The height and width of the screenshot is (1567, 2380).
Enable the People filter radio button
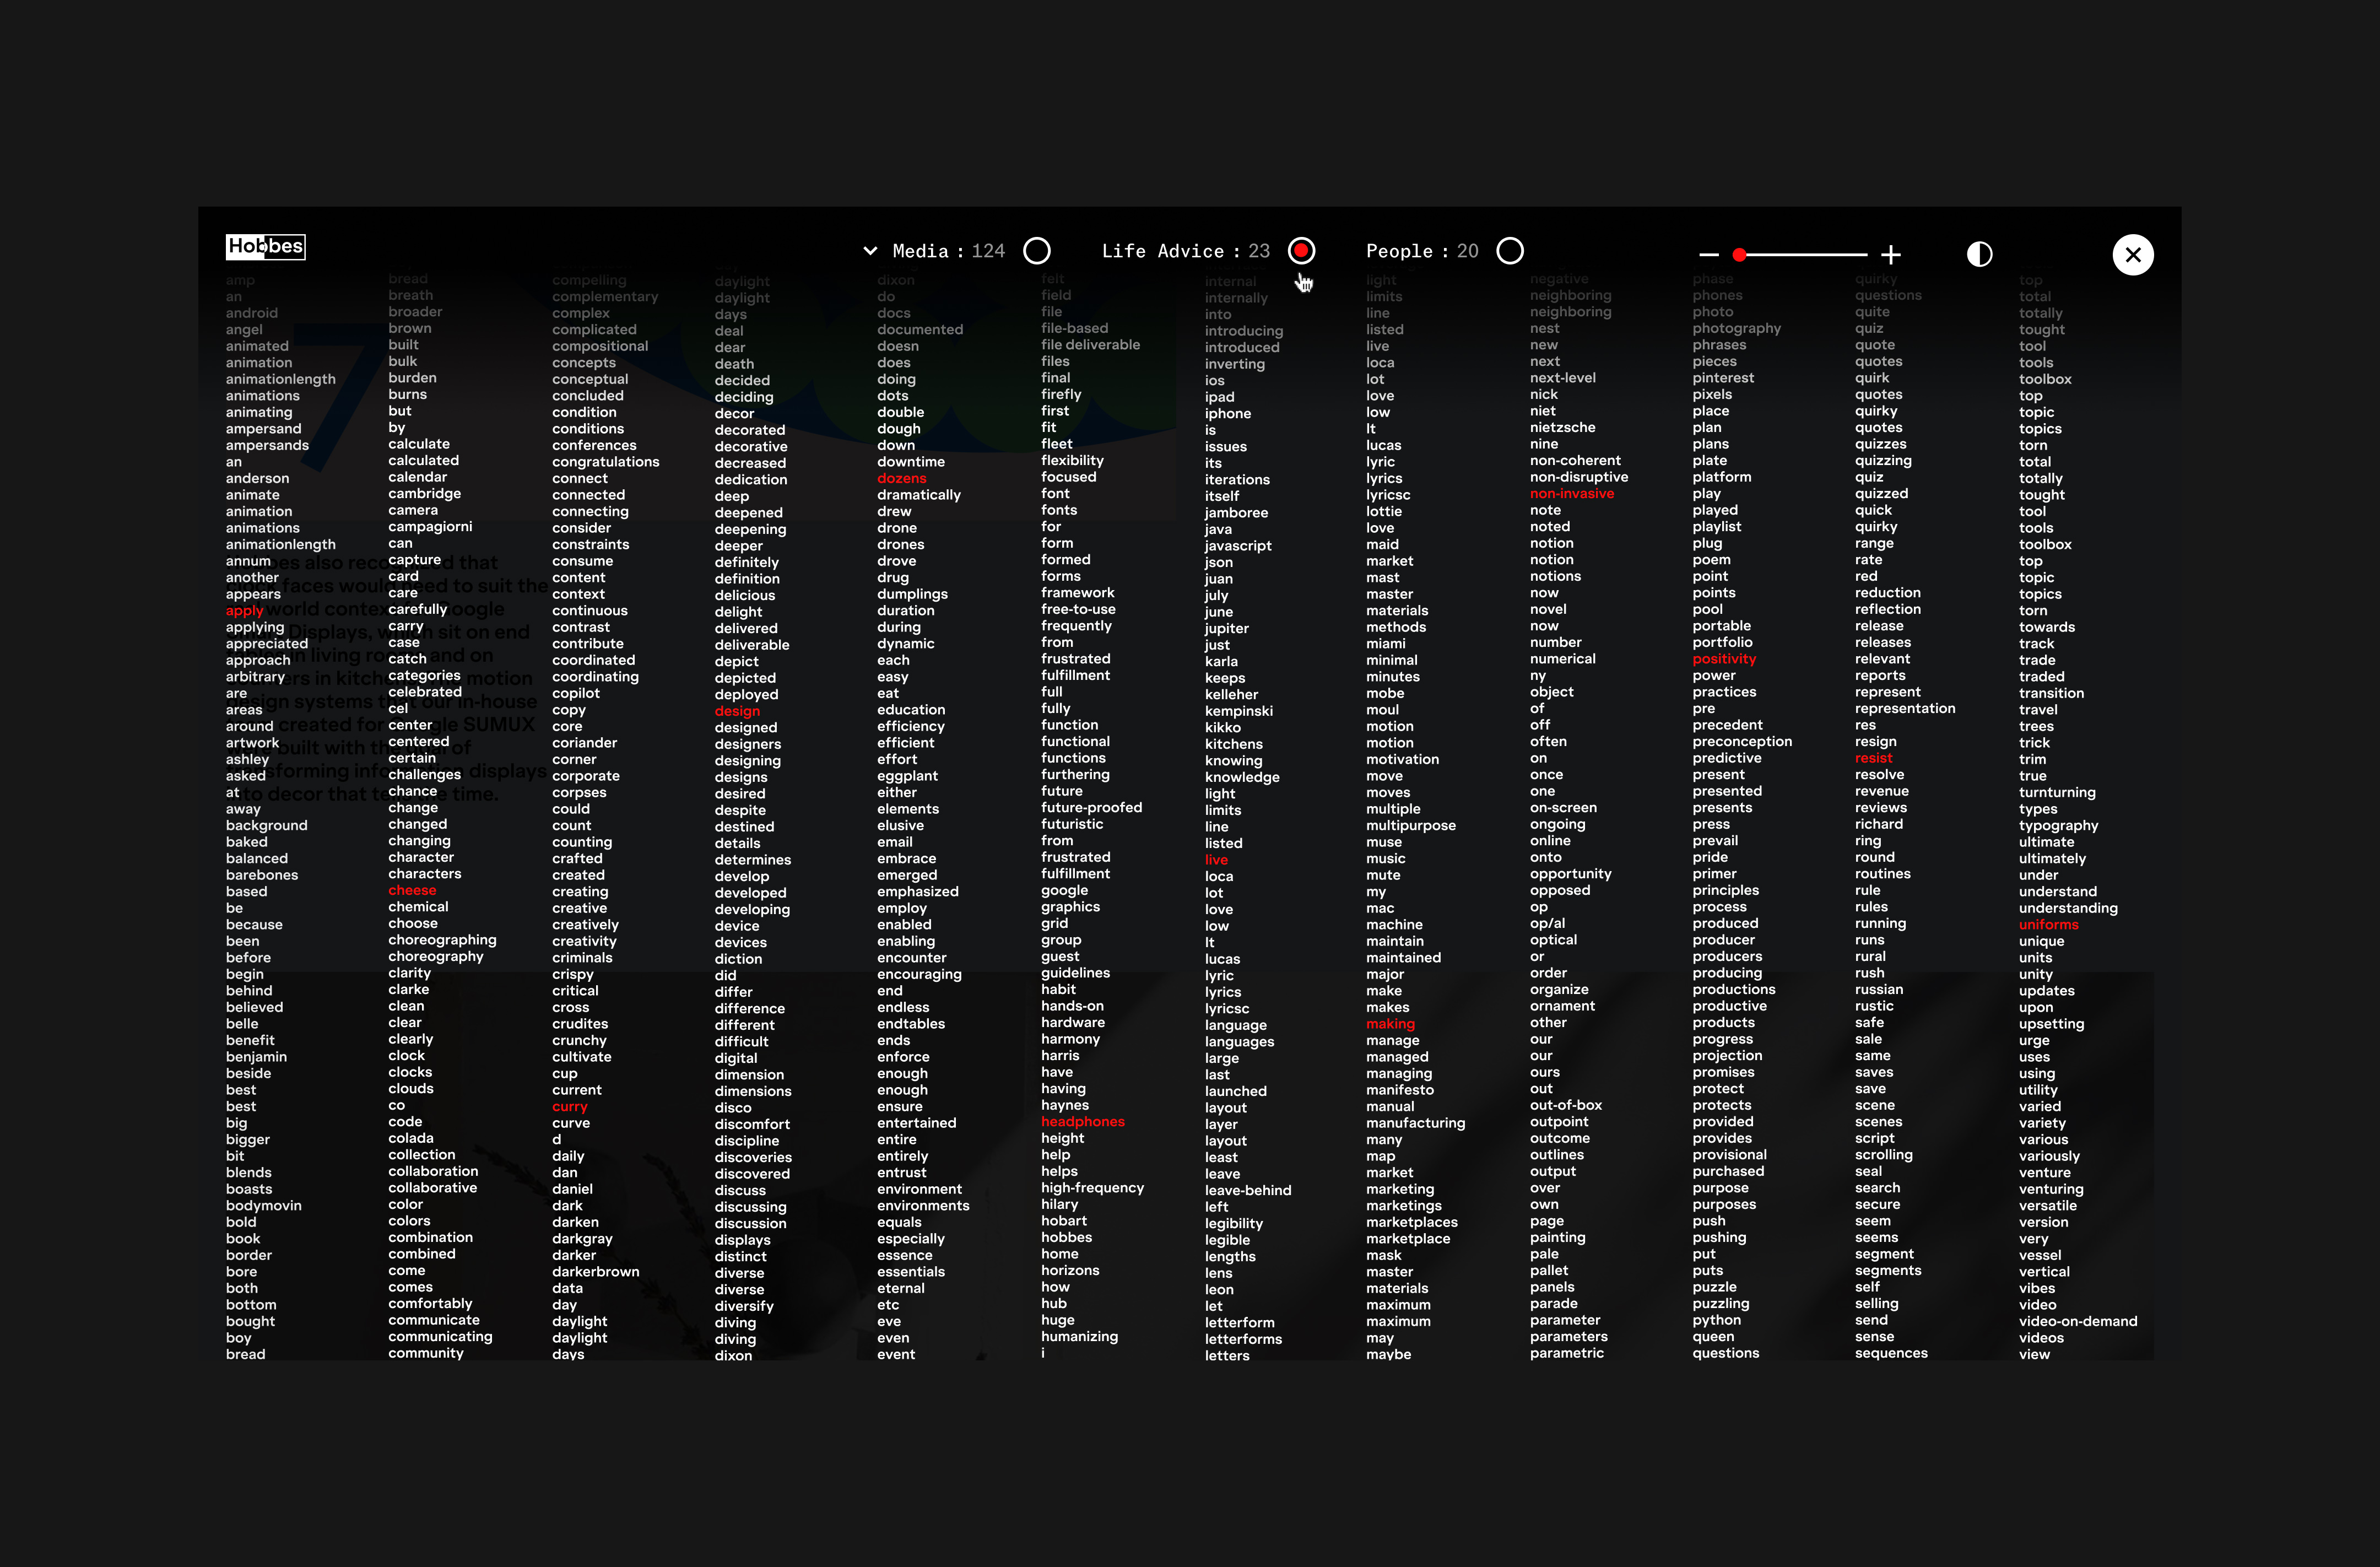point(1510,251)
